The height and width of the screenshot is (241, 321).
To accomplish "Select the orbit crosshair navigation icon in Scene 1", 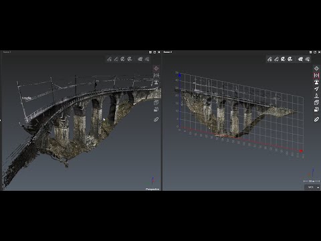I will [156, 68].
